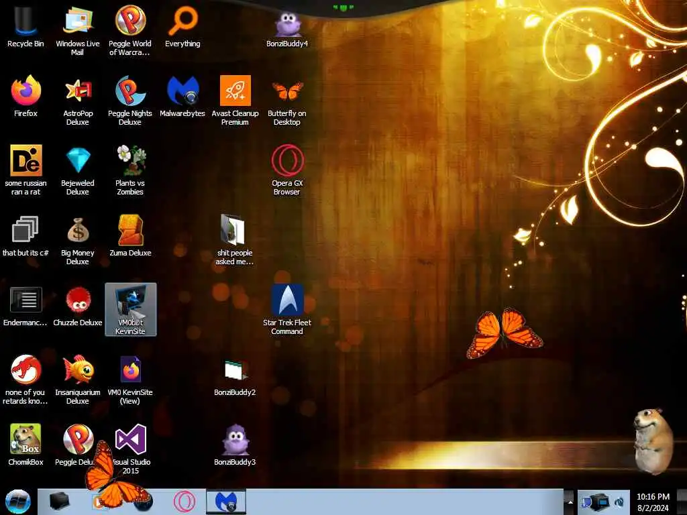
Task: Select the highlighted VM0bot KevinSite icon
Action: 131,309
